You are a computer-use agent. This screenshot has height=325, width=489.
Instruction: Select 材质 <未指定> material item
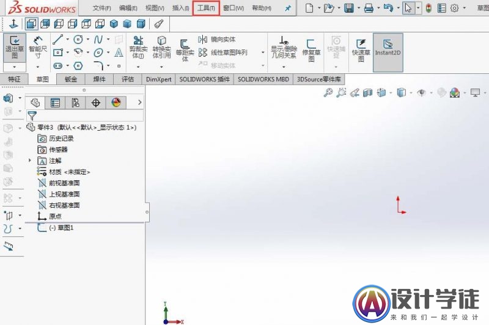coord(64,172)
